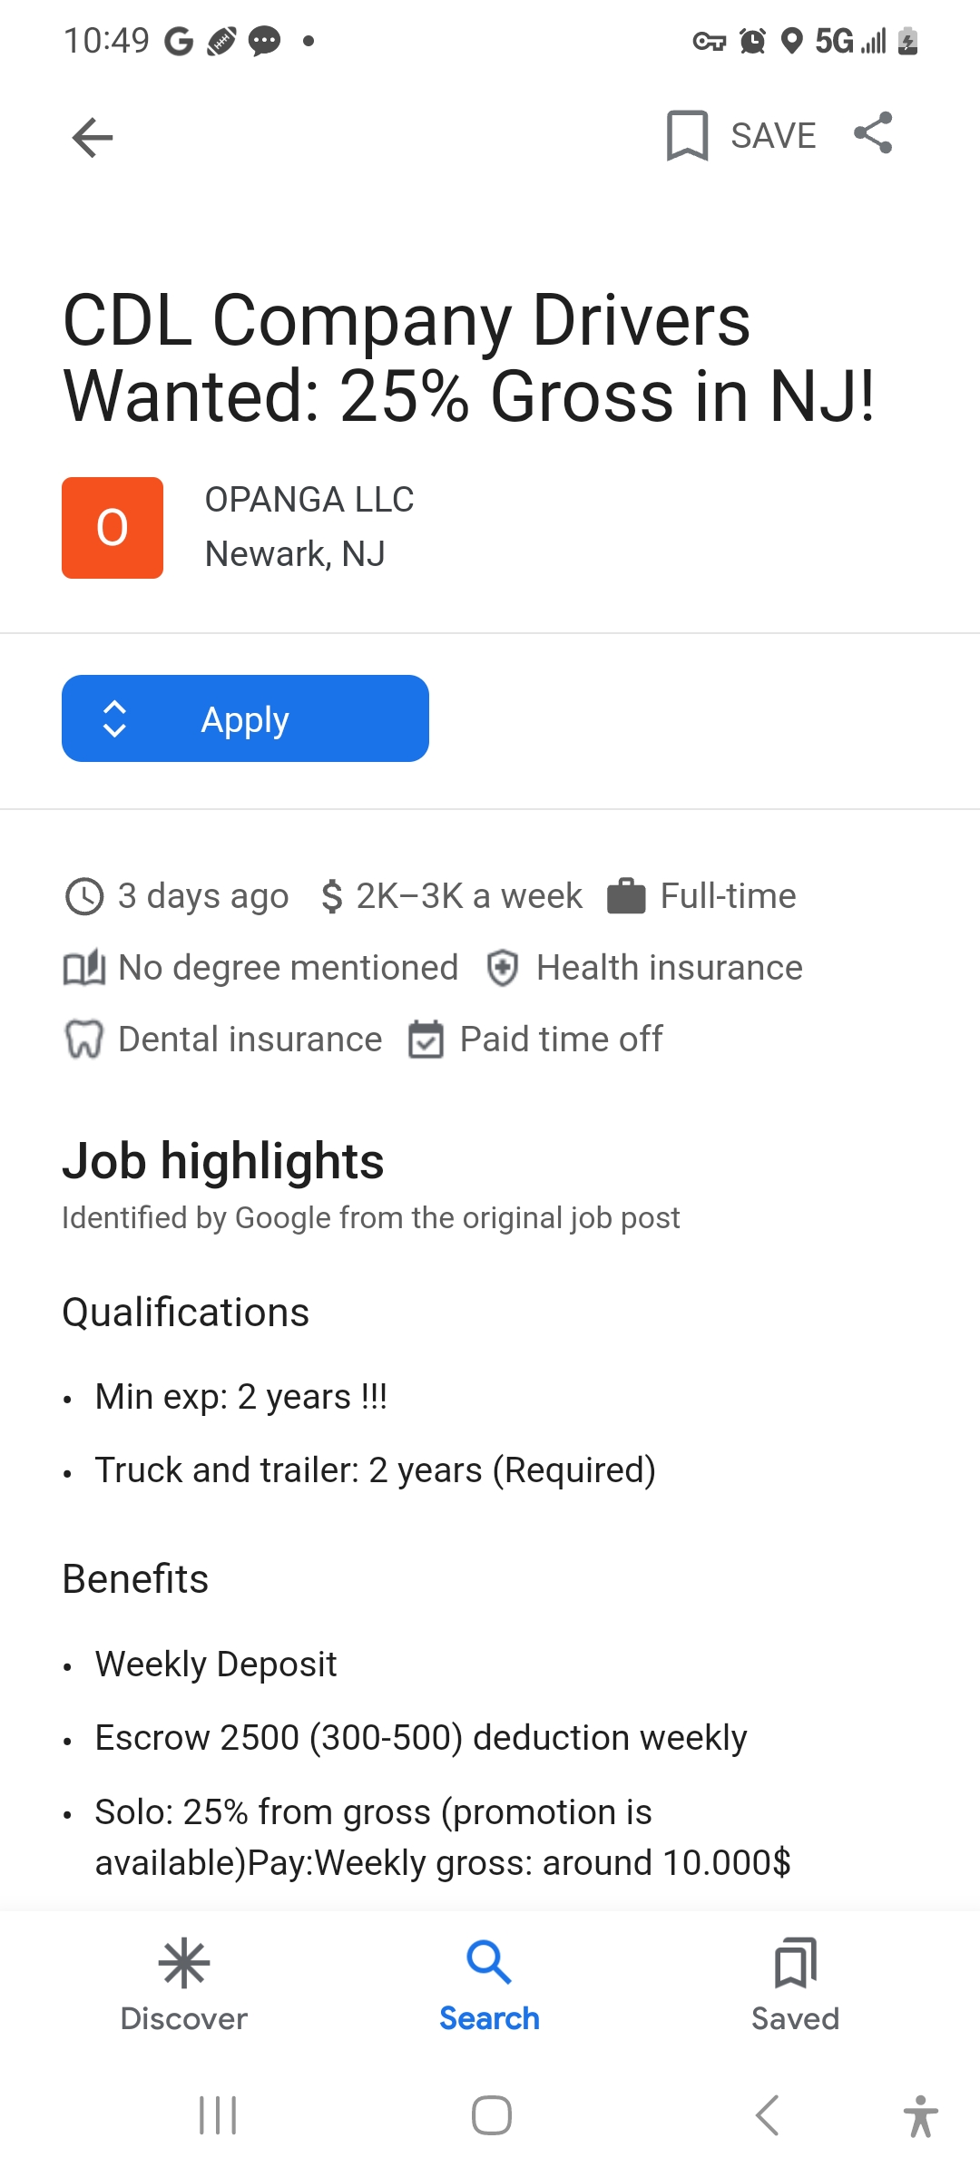Screen dimensions: 980x2177
Task: Tap the accessibility figure icon
Action: pyautogui.click(x=920, y=2115)
